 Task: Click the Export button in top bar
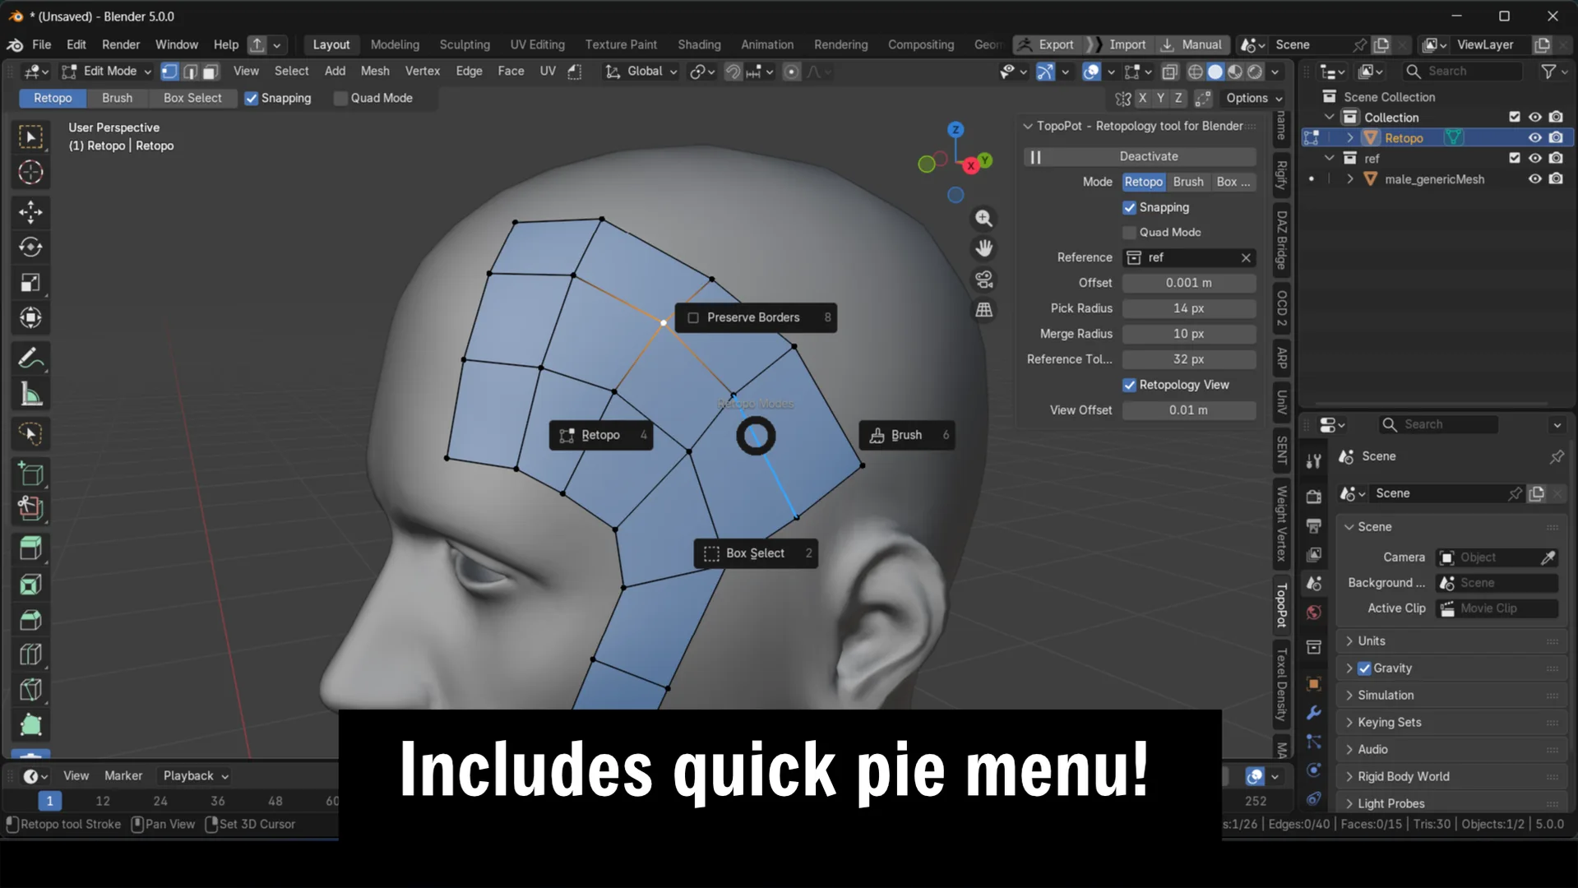pos(1046,44)
